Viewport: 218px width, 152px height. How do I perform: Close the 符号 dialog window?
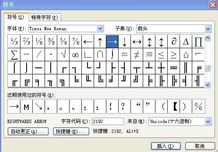click(213, 5)
